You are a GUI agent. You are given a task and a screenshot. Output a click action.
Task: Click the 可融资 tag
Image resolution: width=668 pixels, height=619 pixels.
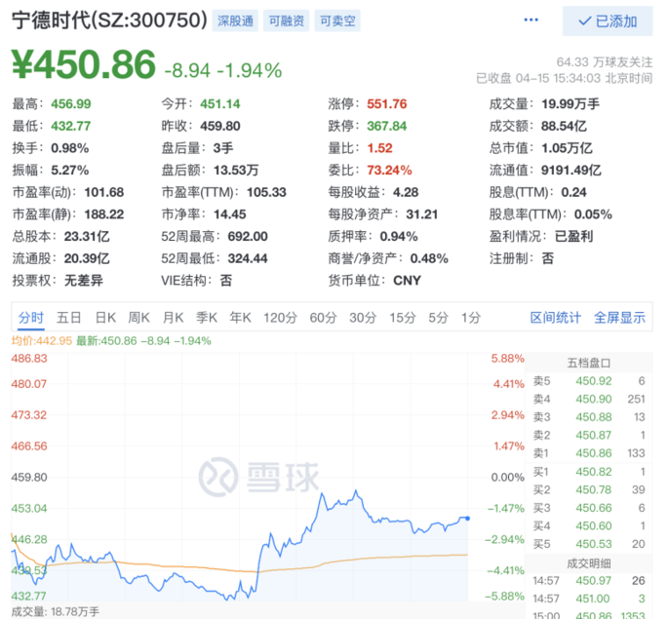coord(287,20)
